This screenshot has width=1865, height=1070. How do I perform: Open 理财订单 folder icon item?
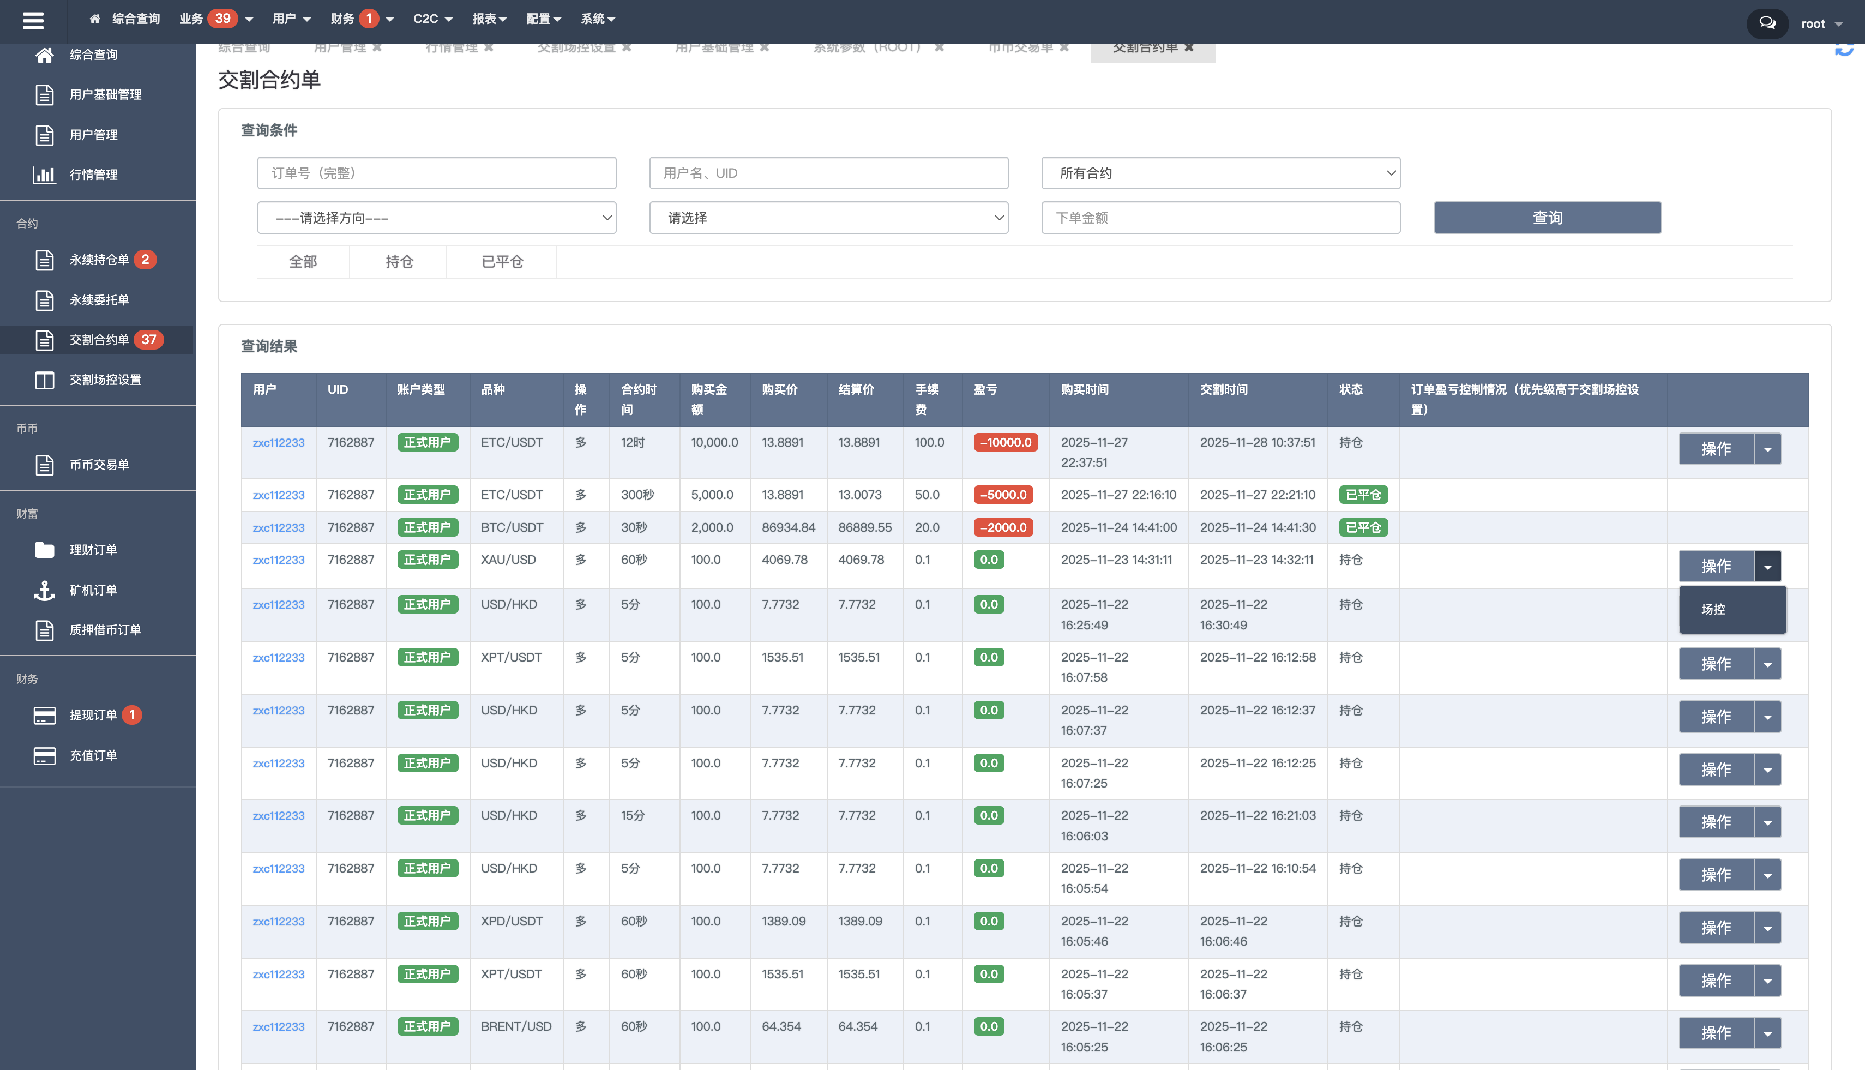click(x=44, y=550)
